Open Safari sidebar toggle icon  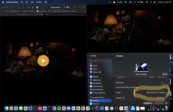coord(12,7)
